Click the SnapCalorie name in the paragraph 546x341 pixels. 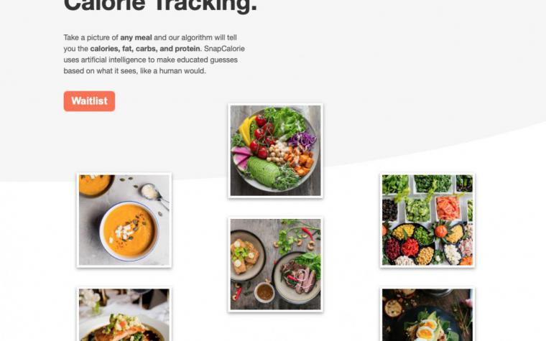(x=224, y=49)
